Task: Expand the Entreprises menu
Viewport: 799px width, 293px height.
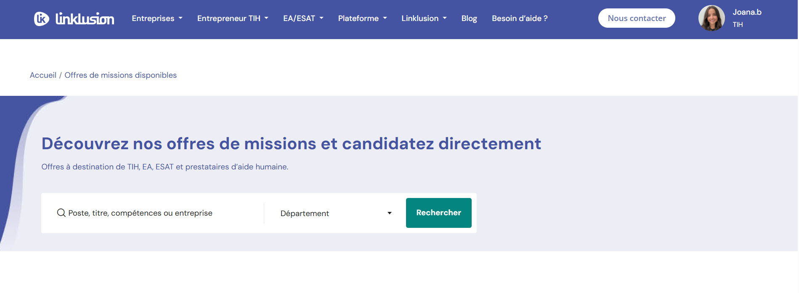Action: (157, 18)
